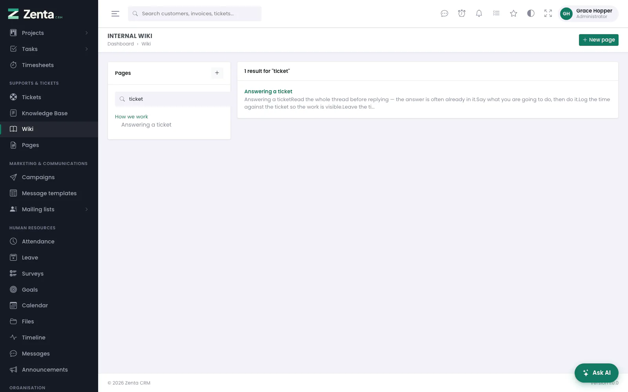Open the task list icon in header
Viewport: 628px width, 392px height.
(496, 14)
